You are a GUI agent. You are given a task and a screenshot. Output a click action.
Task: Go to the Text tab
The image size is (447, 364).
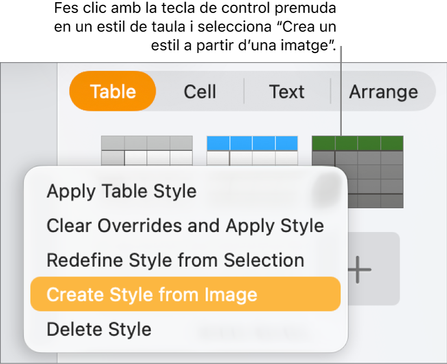coord(287,91)
